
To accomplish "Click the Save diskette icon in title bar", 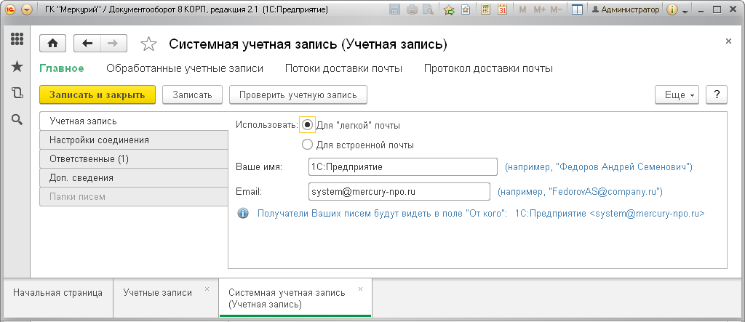I will coord(394,9).
